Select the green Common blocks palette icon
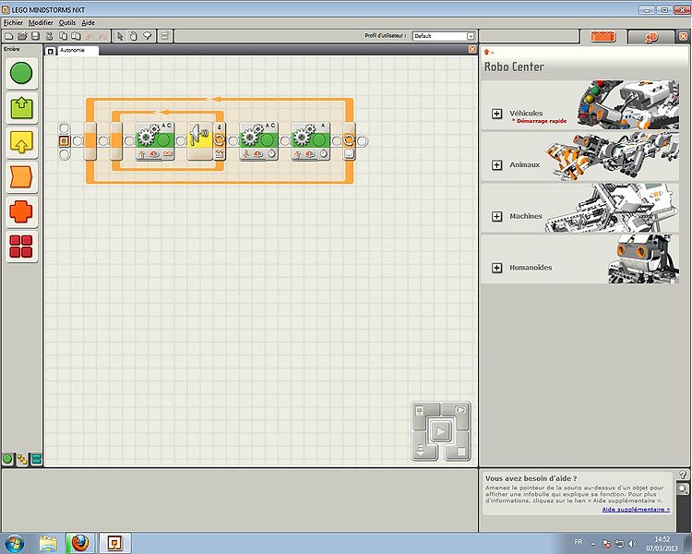692x554 pixels. (21, 73)
